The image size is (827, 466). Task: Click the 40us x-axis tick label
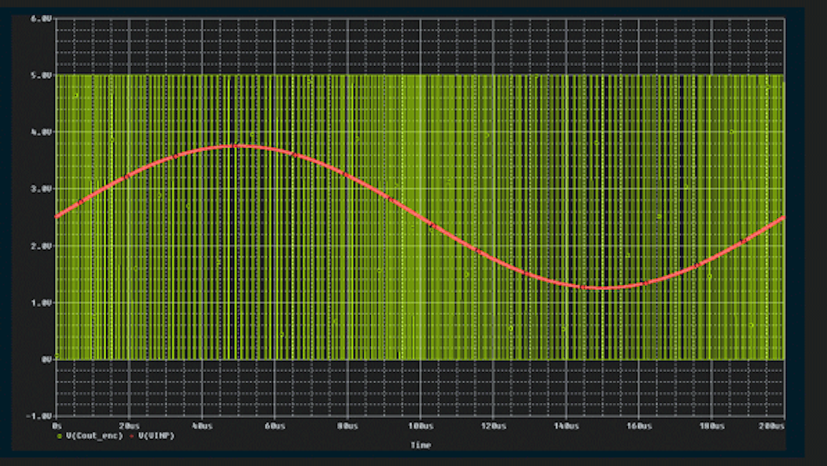(202, 427)
